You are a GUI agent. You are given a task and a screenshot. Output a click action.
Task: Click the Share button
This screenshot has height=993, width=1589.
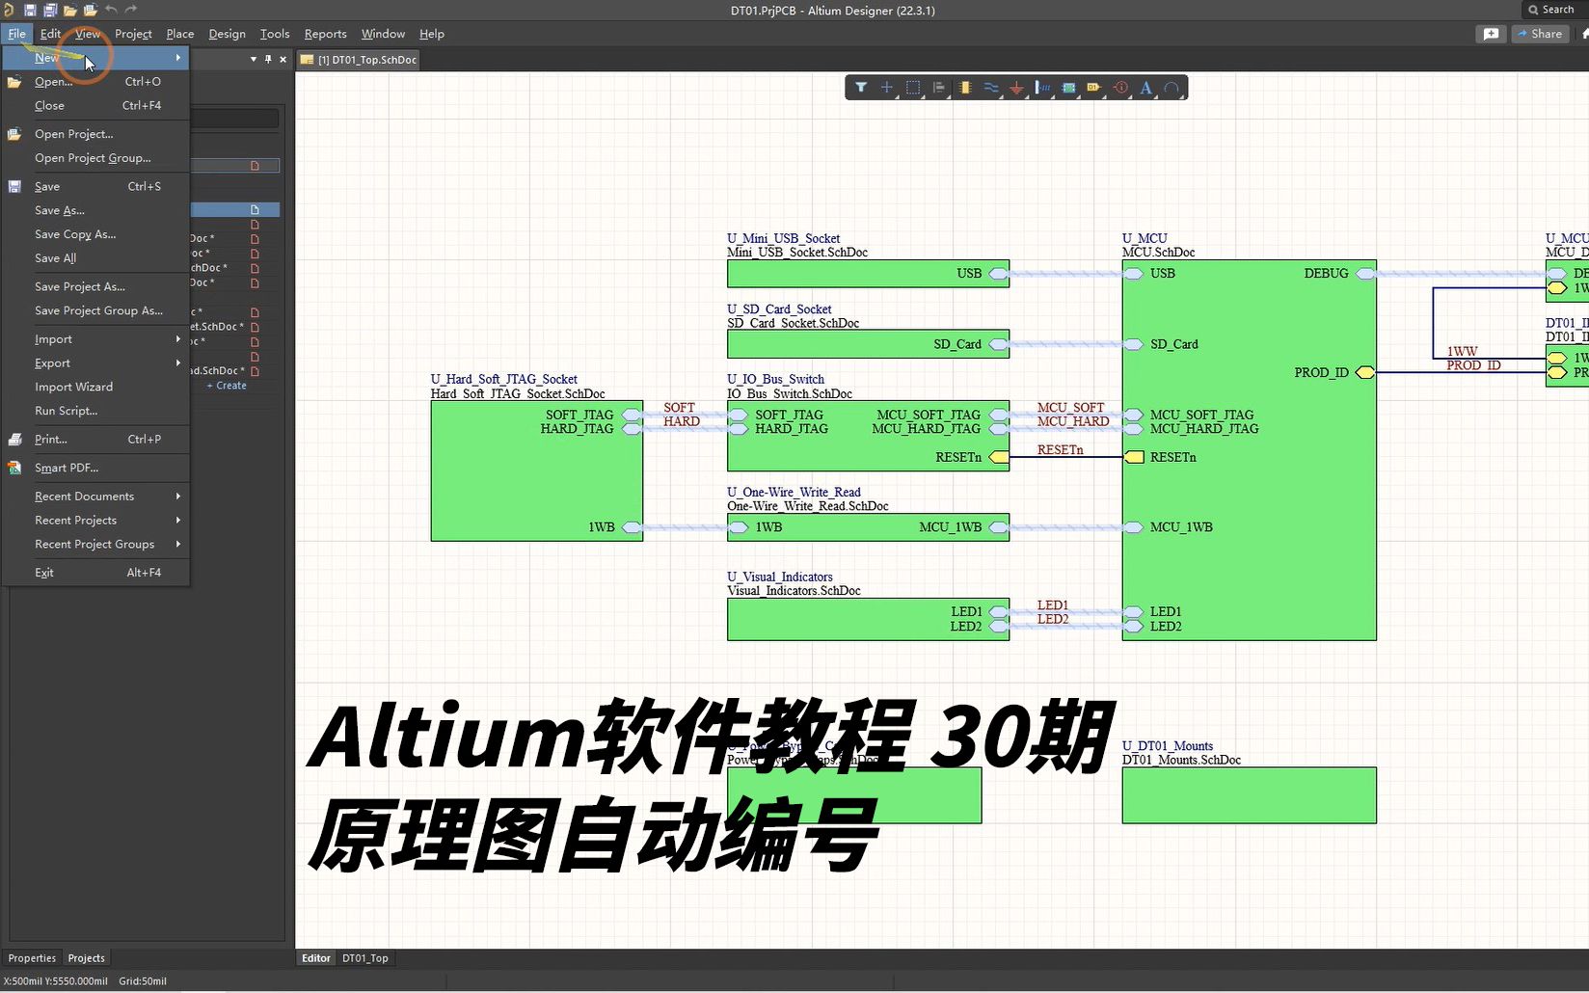coord(1540,34)
